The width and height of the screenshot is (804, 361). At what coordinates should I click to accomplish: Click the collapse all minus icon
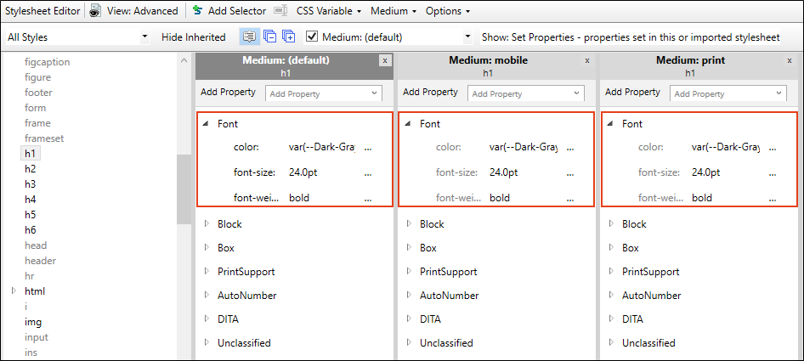click(x=269, y=37)
